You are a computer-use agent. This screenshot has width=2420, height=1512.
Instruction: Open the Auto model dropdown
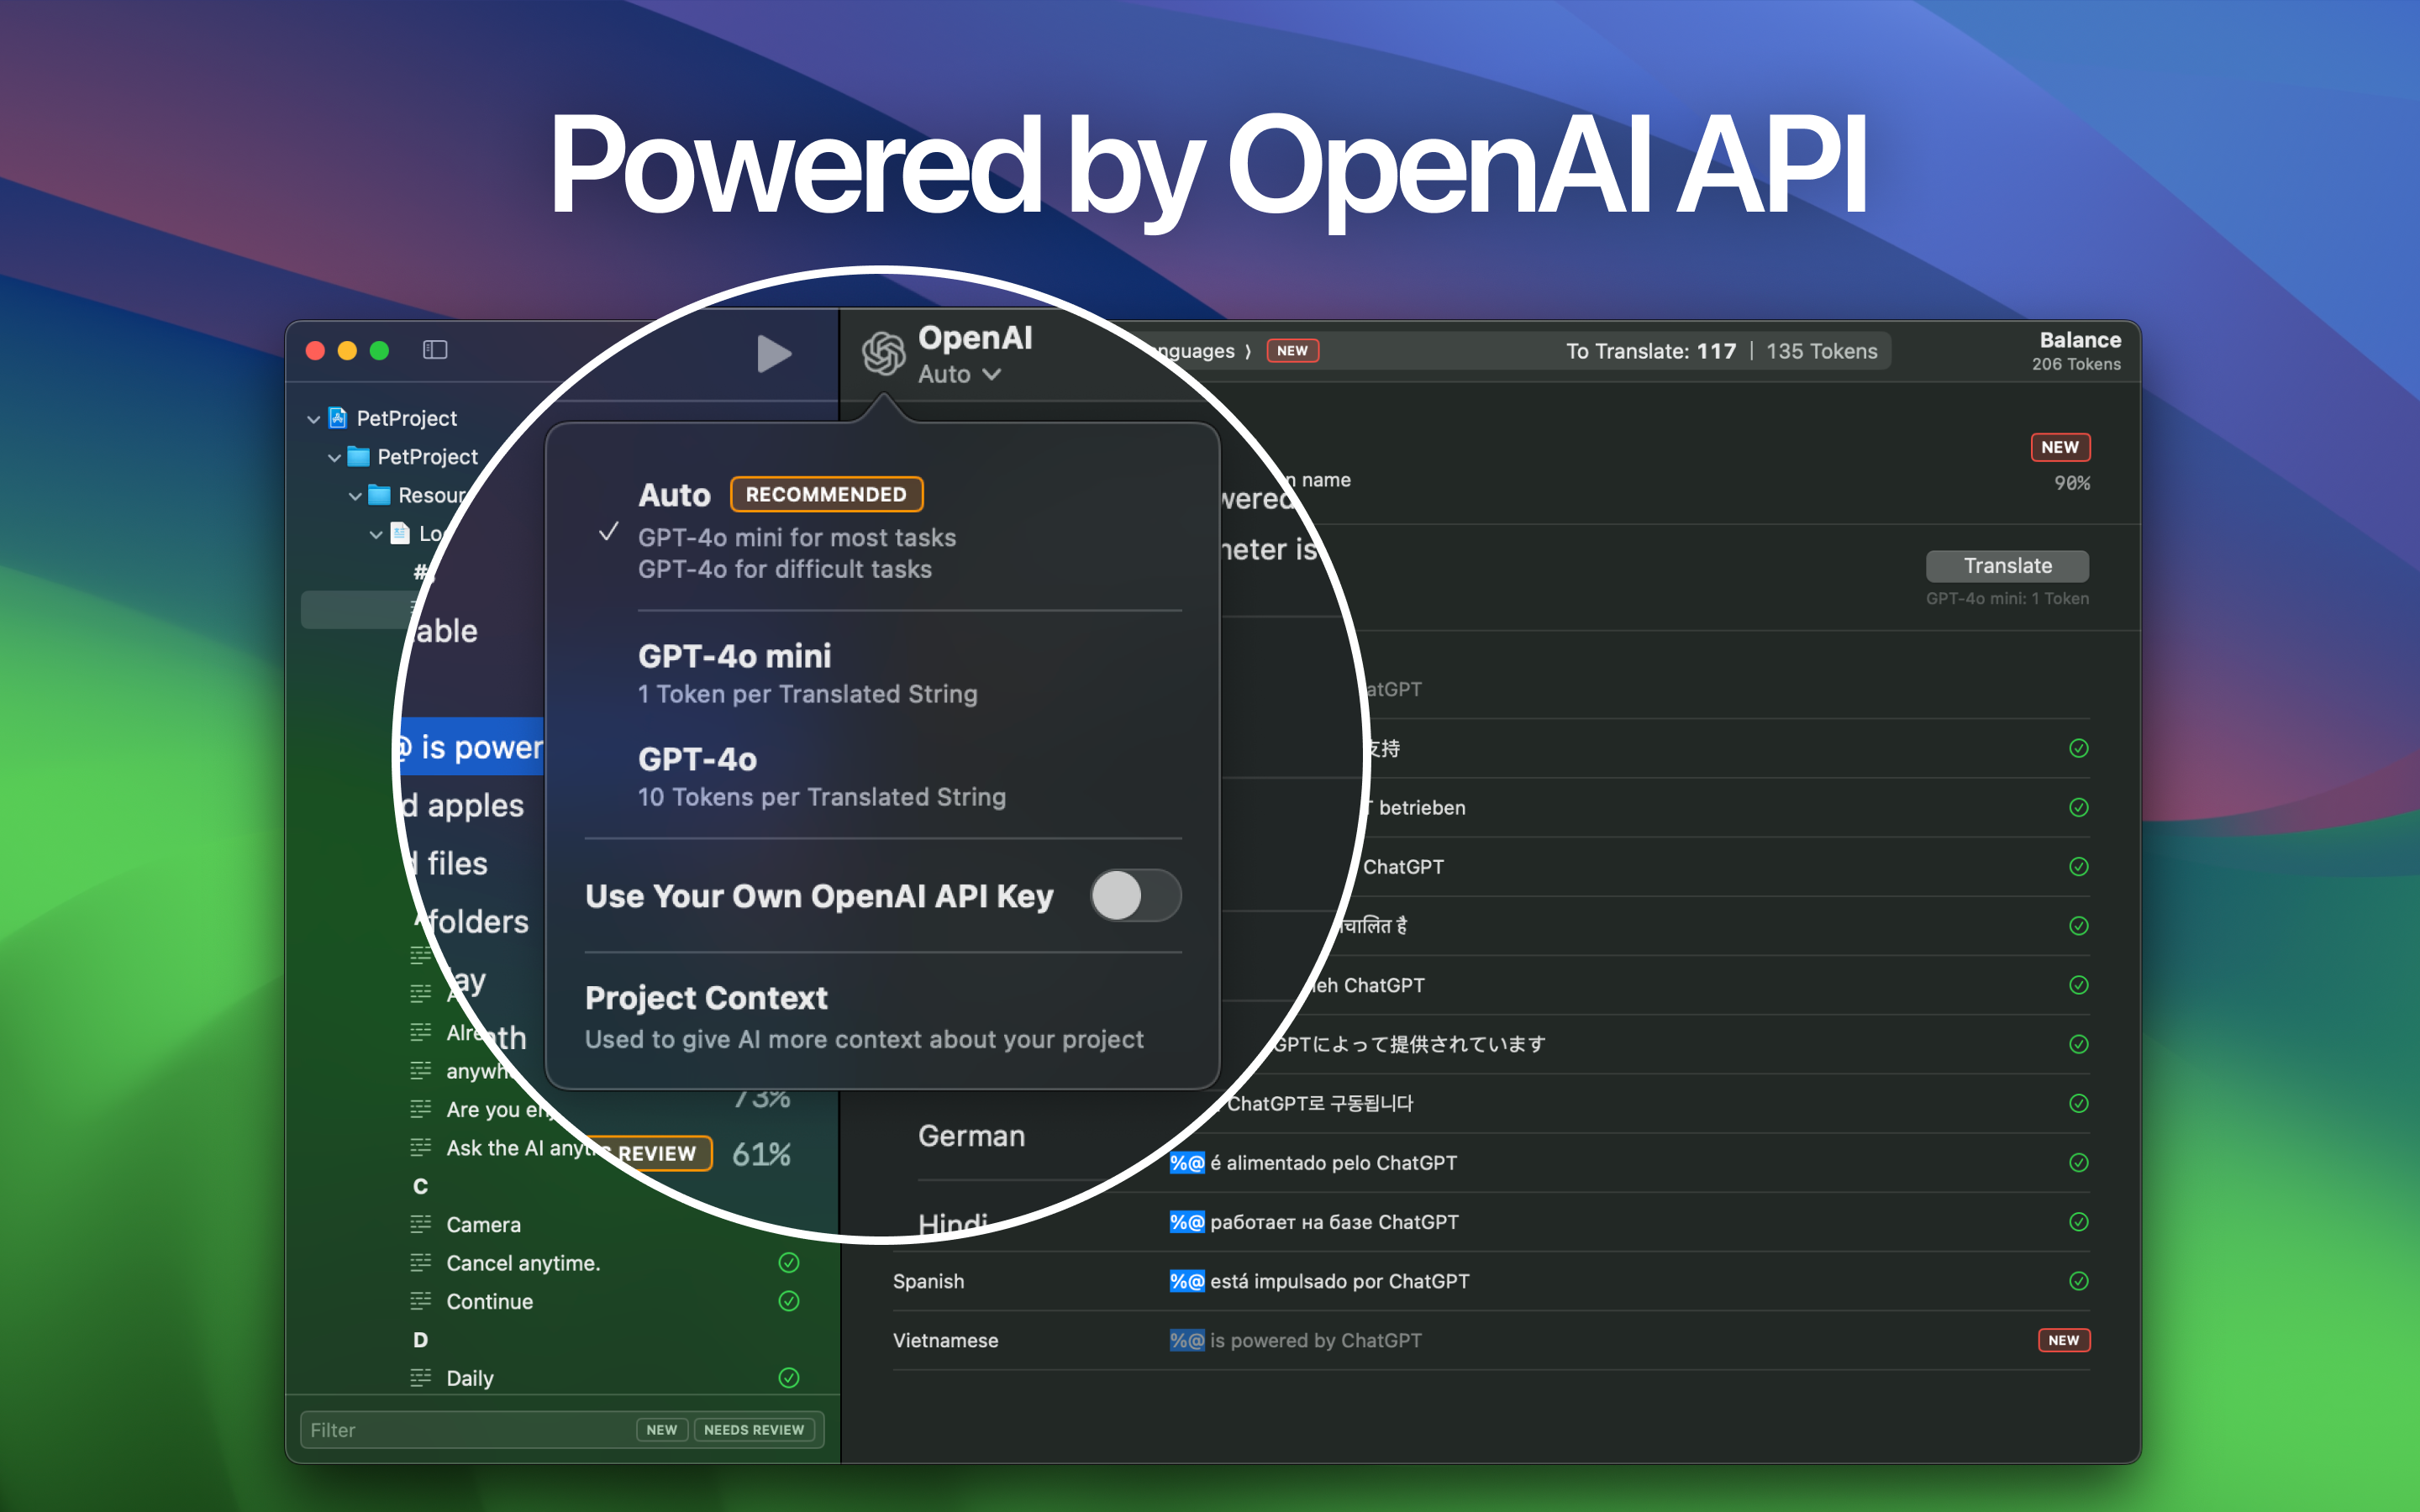pos(959,374)
